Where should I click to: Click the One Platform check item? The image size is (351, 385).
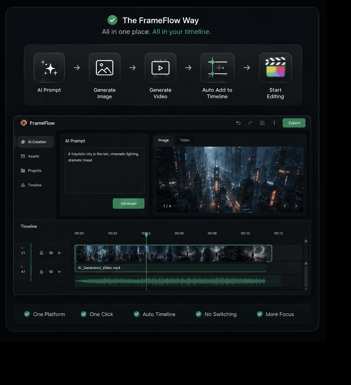point(44,314)
